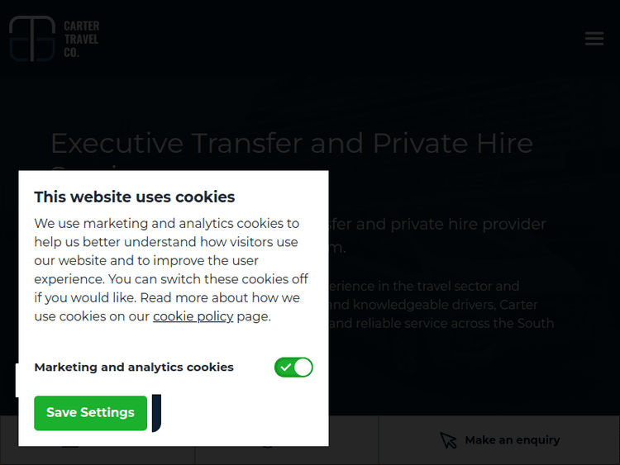620x465 pixels.
Task: Click the Carter Travel Co. logo emblem
Action: tap(32, 39)
